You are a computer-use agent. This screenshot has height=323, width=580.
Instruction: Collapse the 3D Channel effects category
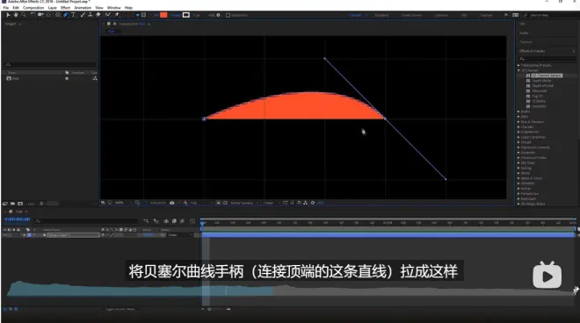pyautogui.click(x=519, y=70)
